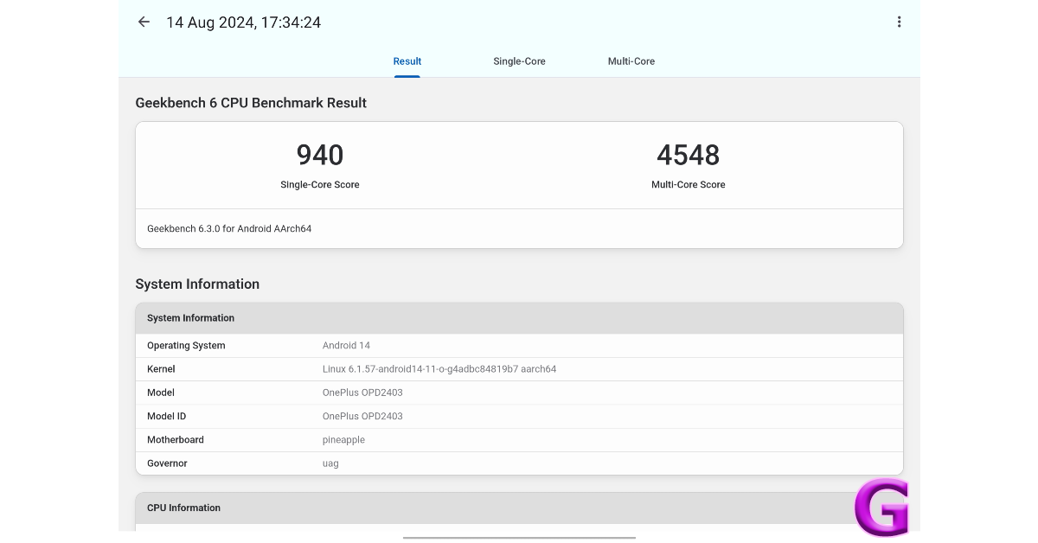Open the three-dot overflow menu

pos(899,22)
